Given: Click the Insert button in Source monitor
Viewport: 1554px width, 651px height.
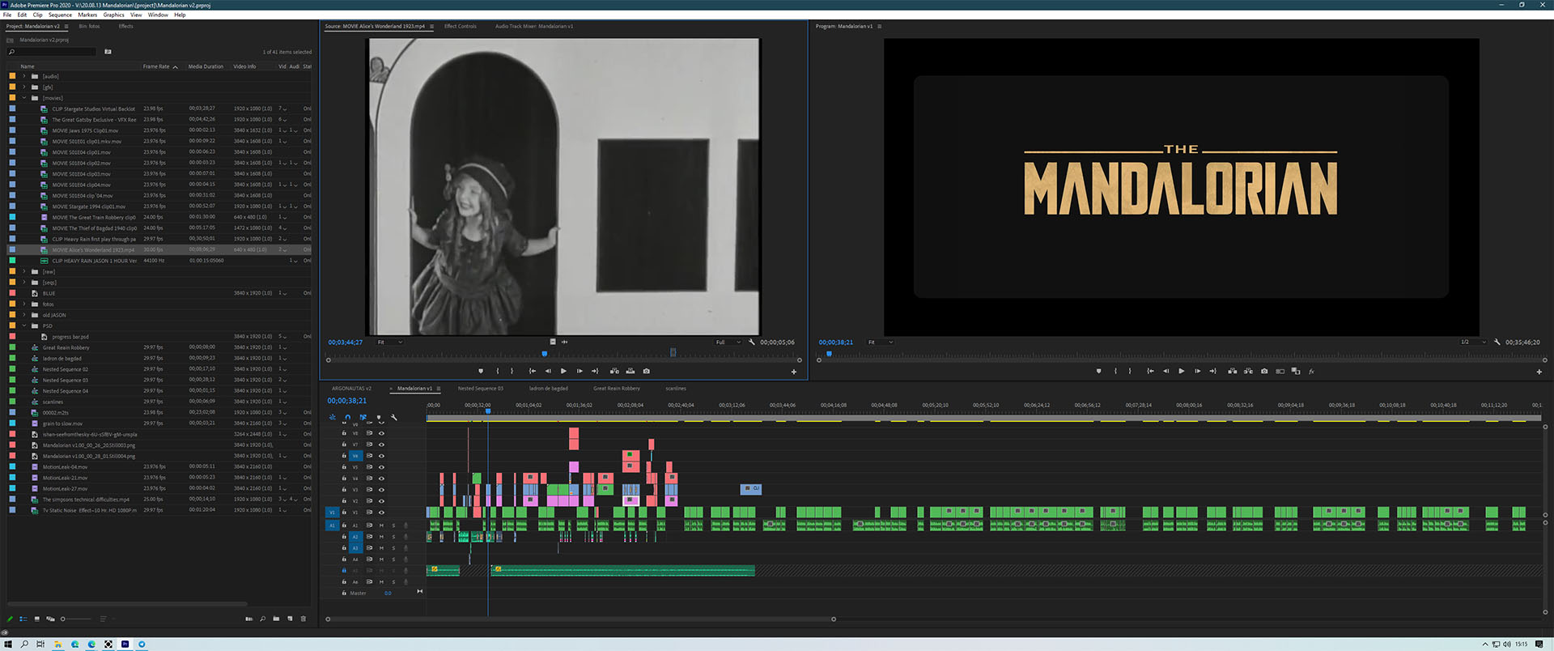Looking at the screenshot, I should (x=614, y=371).
